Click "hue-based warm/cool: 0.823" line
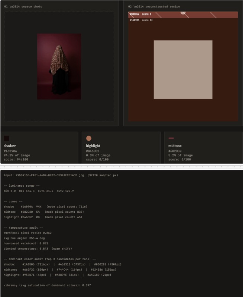The width and height of the screenshot is (243, 297). coord(26,244)
